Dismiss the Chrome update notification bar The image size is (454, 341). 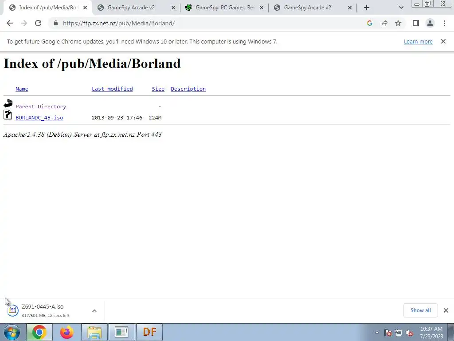[443, 41]
